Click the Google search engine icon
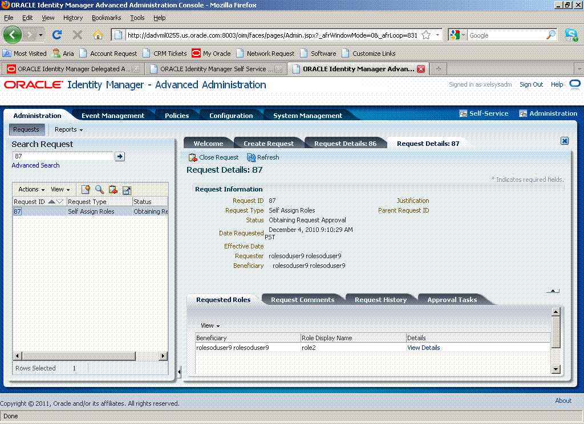The width and height of the screenshot is (584, 424). [455, 35]
